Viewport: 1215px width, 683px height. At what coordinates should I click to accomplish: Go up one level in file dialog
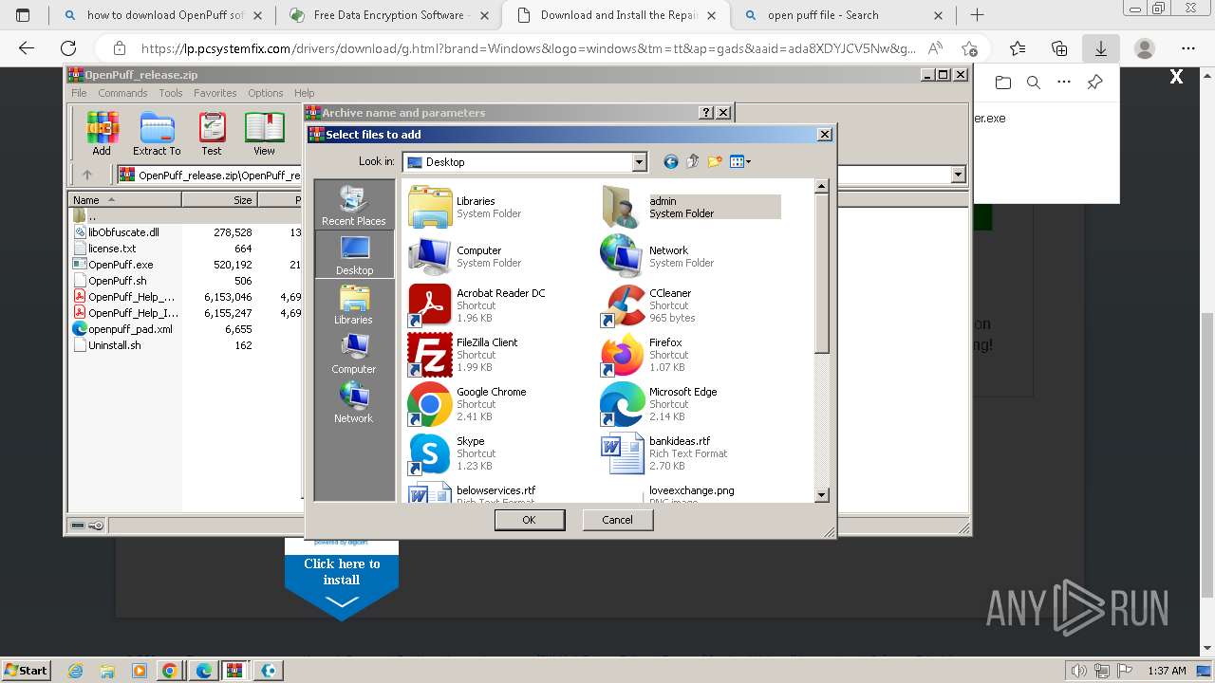tap(692, 162)
